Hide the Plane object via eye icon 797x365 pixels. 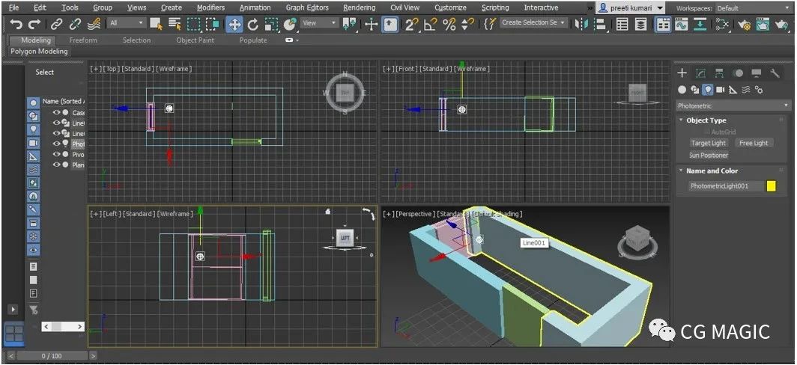click(x=56, y=165)
